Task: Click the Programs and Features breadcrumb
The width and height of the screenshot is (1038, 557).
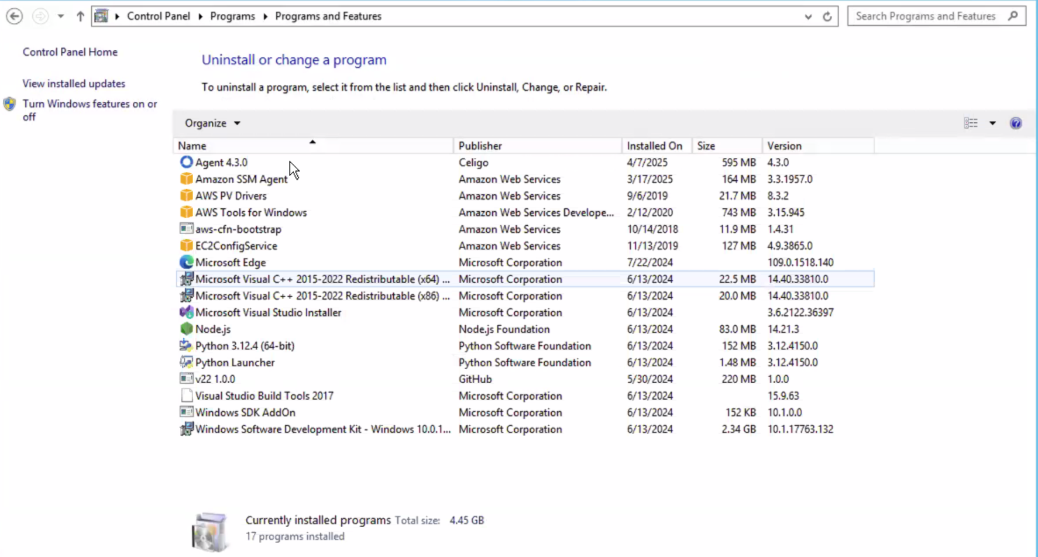Action: tap(328, 16)
